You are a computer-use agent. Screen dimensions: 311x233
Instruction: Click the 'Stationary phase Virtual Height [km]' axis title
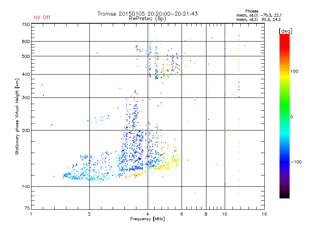tap(17, 116)
